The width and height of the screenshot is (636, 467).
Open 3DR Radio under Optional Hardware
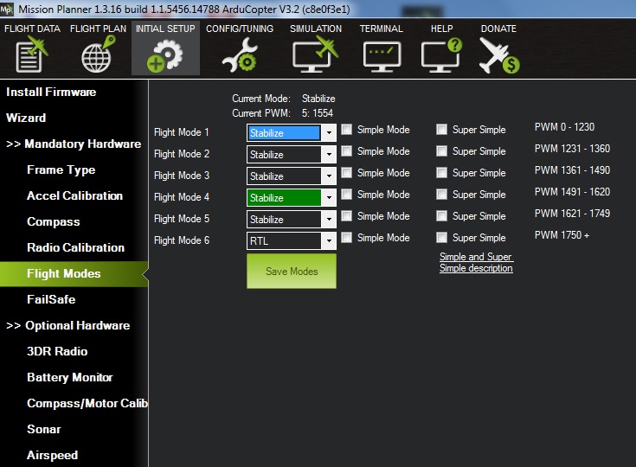coord(57,351)
